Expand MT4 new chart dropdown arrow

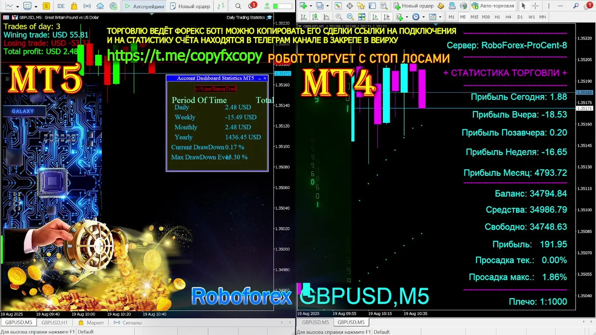pos(311,6)
